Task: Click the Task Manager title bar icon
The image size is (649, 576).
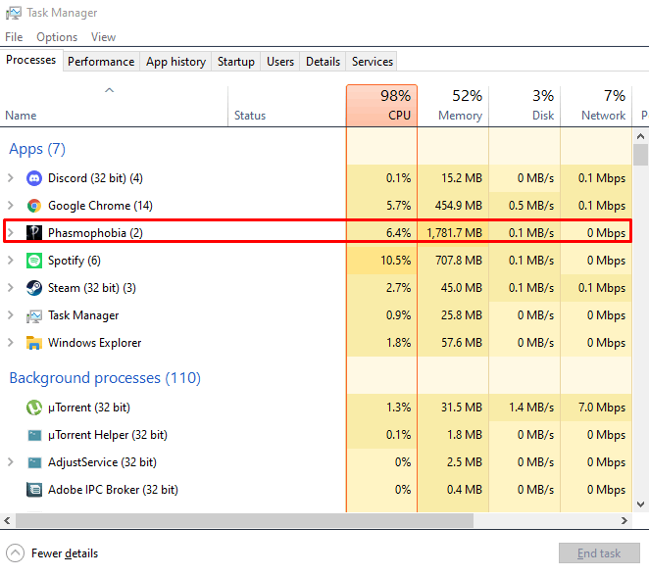Action: click(x=13, y=13)
